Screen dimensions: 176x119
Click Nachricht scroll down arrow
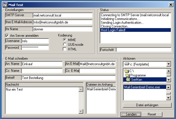81,111
